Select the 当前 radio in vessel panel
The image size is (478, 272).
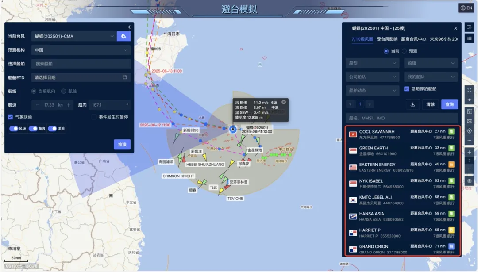386,51
